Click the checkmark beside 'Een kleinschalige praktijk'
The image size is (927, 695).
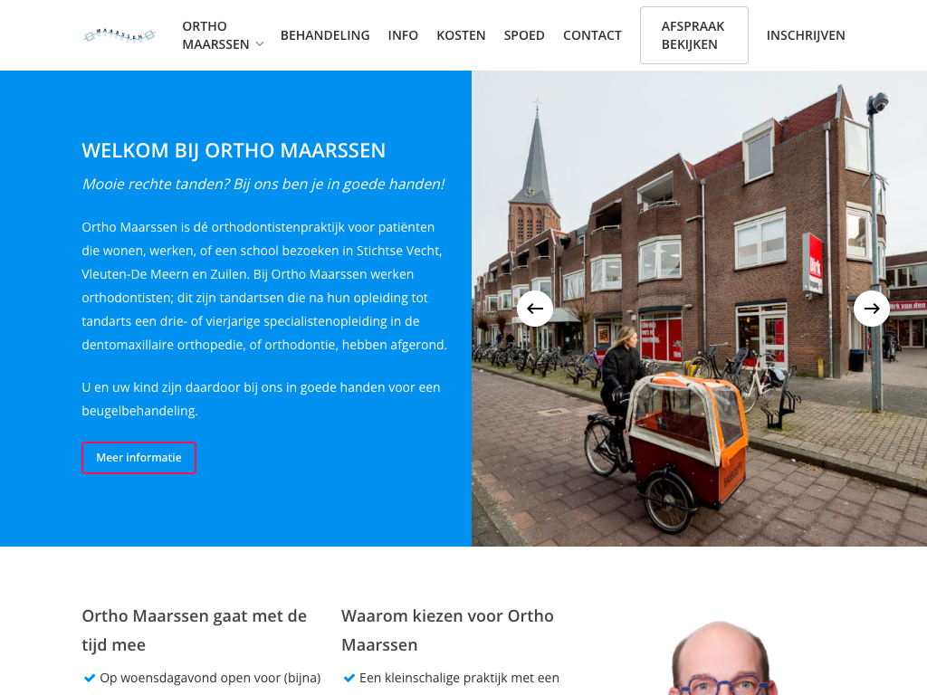click(x=349, y=678)
